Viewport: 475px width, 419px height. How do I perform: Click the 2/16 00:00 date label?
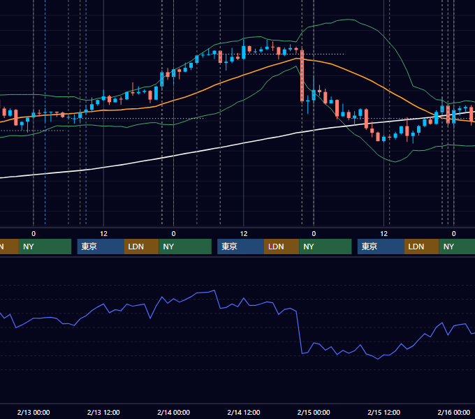click(454, 412)
